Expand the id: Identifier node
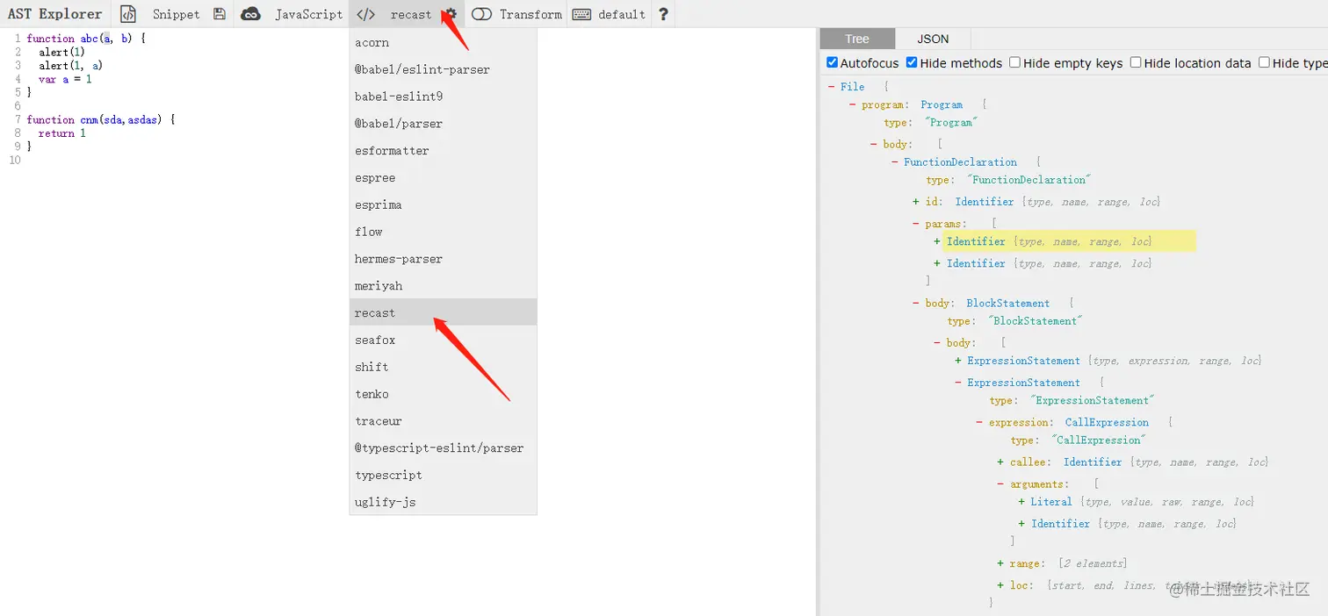1328x616 pixels. coord(916,202)
